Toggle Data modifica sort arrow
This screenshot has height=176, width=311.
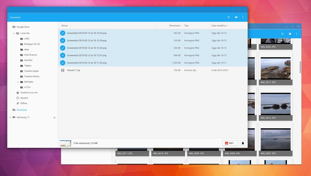coord(227,26)
